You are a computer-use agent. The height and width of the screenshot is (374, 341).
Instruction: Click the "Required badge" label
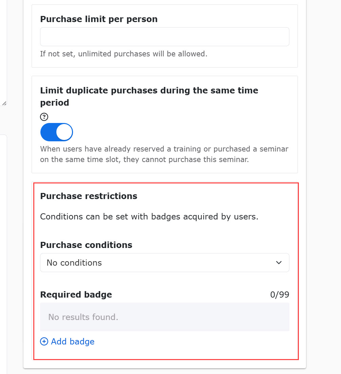pyautogui.click(x=76, y=295)
